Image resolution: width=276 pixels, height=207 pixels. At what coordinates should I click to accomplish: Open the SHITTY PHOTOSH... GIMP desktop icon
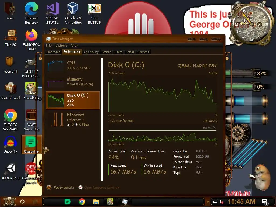pos(31,67)
